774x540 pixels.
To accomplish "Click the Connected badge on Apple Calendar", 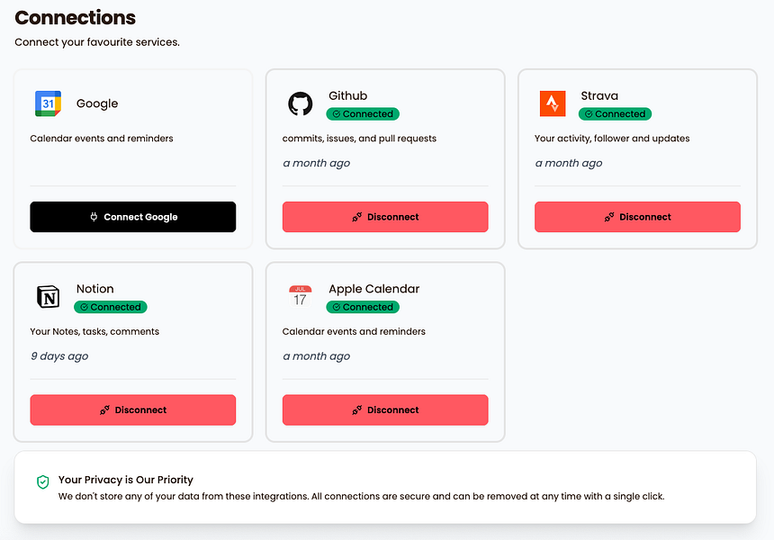I will tap(363, 307).
